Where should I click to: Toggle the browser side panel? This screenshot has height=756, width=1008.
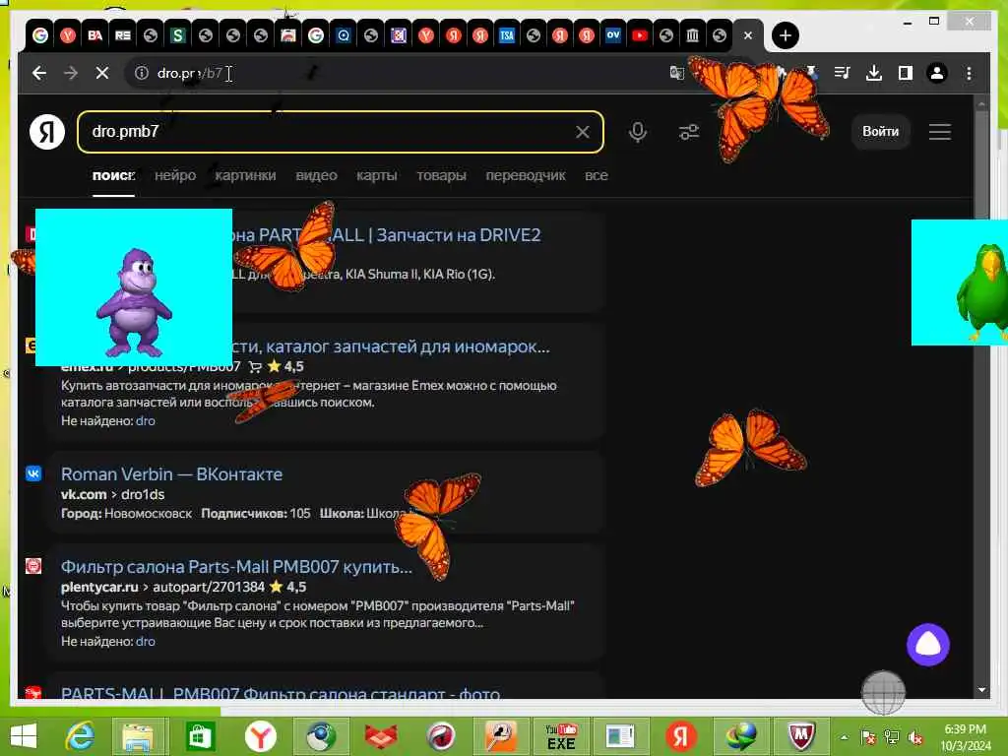click(x=906, y=73)
